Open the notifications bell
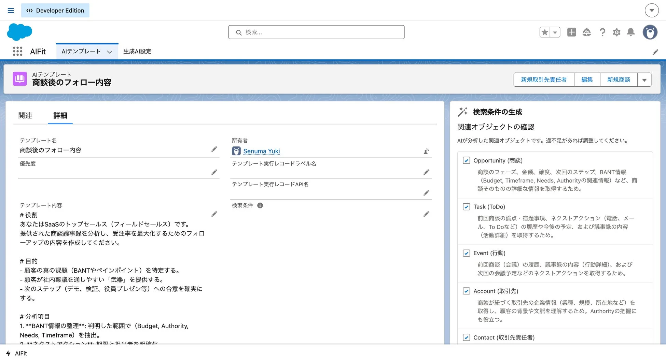 [x=631, y=32]
